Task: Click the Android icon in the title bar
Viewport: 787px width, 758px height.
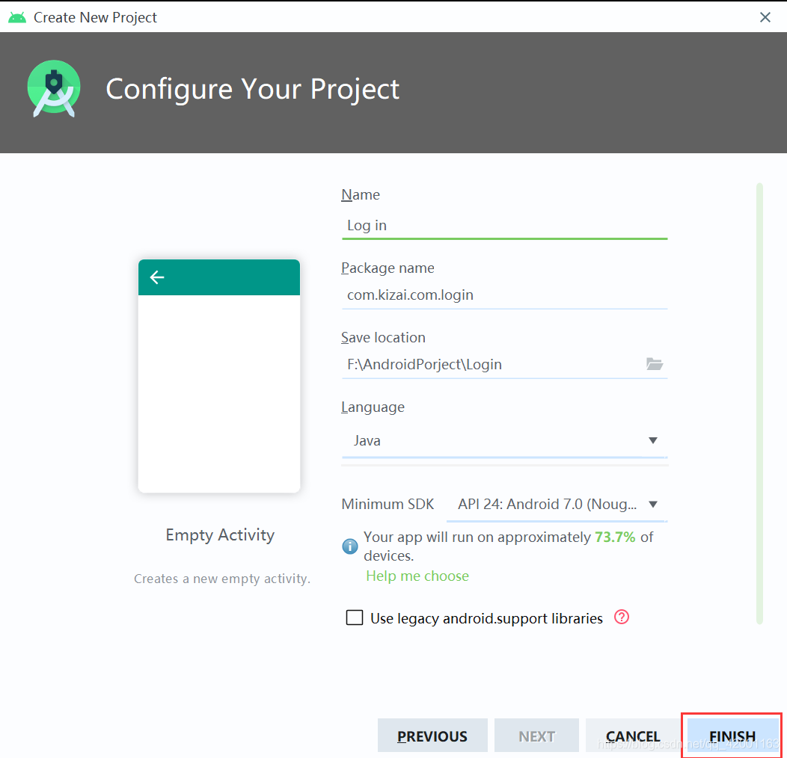Action: 17,17
